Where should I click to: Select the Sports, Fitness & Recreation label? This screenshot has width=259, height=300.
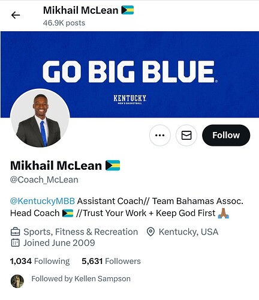point(81,232)
